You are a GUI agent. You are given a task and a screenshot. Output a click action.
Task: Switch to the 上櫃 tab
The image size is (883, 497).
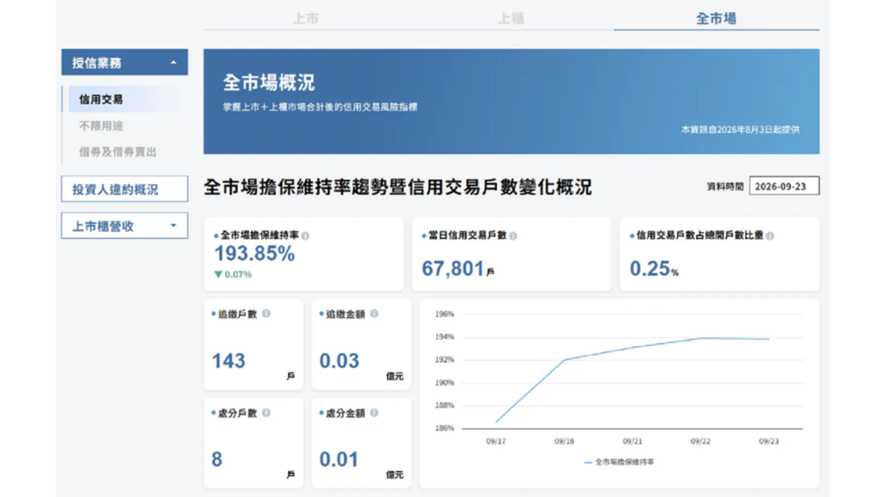511,19
